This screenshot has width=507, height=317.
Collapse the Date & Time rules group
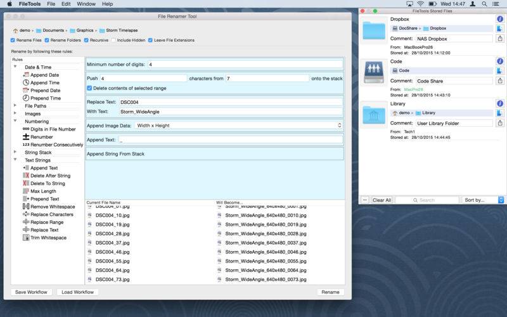pyautogui.click(x=15, y=67)
